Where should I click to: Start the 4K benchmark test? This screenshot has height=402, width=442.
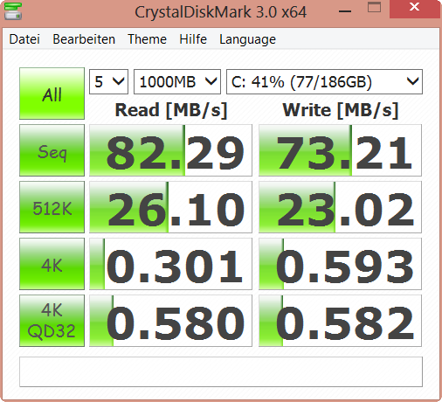pyautogui.click(x=52, y=264)
